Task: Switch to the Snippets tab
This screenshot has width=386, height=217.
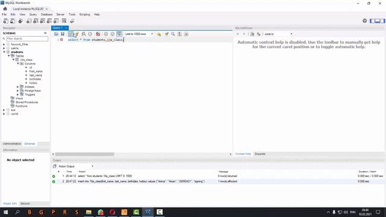Action: (260, 154)
